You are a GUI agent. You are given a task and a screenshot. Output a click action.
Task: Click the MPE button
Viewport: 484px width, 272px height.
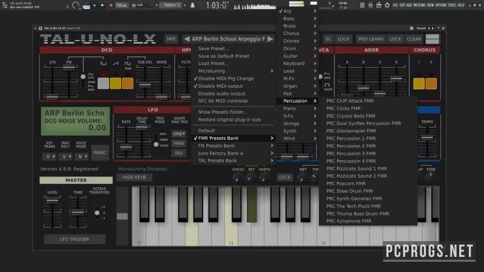171,39
